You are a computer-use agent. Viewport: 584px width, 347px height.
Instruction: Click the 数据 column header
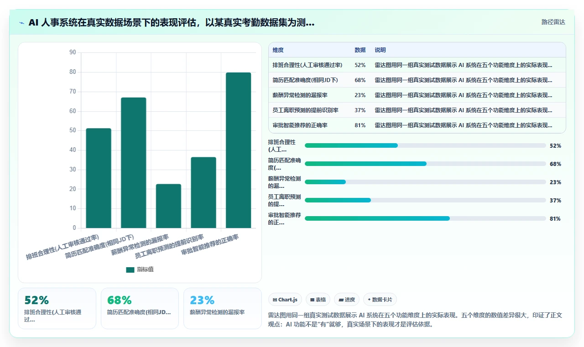coord(360,50)
